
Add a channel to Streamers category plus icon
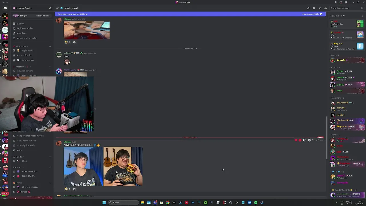click(x=50, y=167)
